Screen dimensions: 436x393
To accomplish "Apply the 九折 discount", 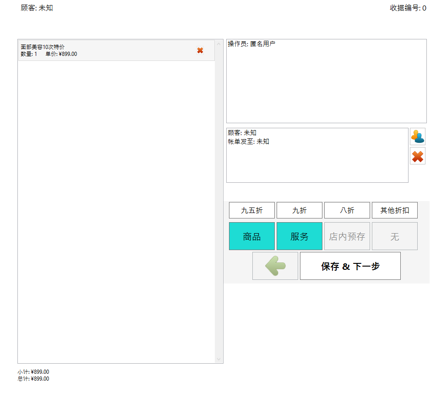I will tap(299, 210).
